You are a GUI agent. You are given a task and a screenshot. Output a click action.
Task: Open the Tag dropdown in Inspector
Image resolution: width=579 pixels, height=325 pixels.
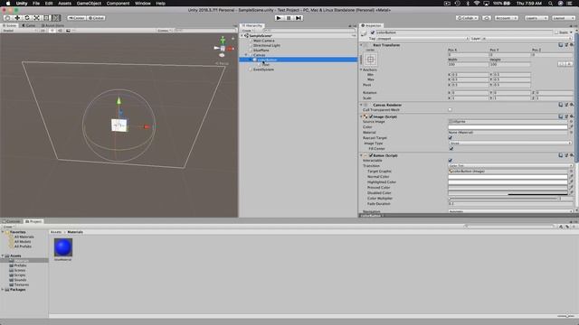(x=422, y=38)
